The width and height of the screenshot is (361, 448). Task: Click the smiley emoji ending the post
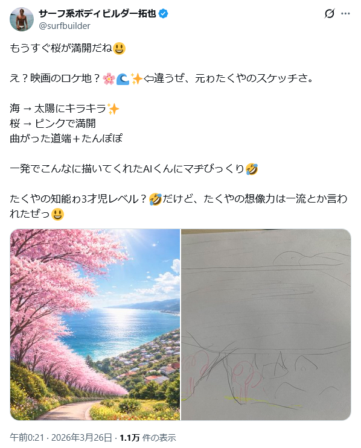coord(57,214)
